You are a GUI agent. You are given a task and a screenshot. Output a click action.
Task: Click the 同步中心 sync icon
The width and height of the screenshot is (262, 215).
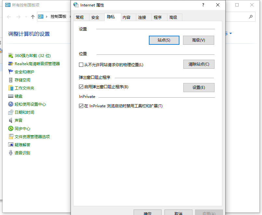point(11,129)
